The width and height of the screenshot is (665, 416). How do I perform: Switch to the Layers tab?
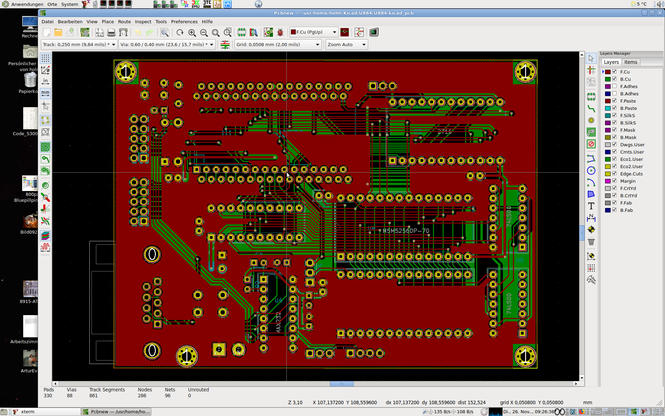611,62
